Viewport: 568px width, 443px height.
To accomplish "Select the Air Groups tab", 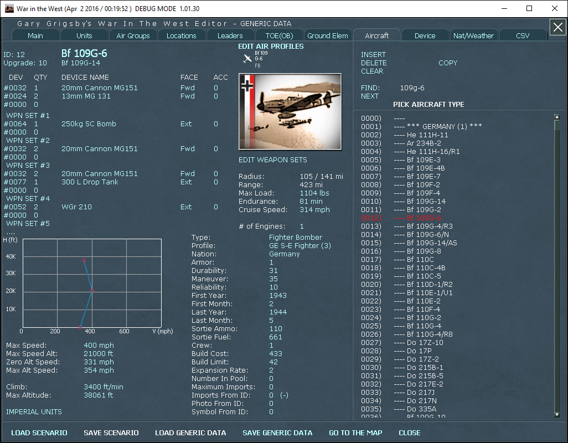I will [x=133, y=35].
